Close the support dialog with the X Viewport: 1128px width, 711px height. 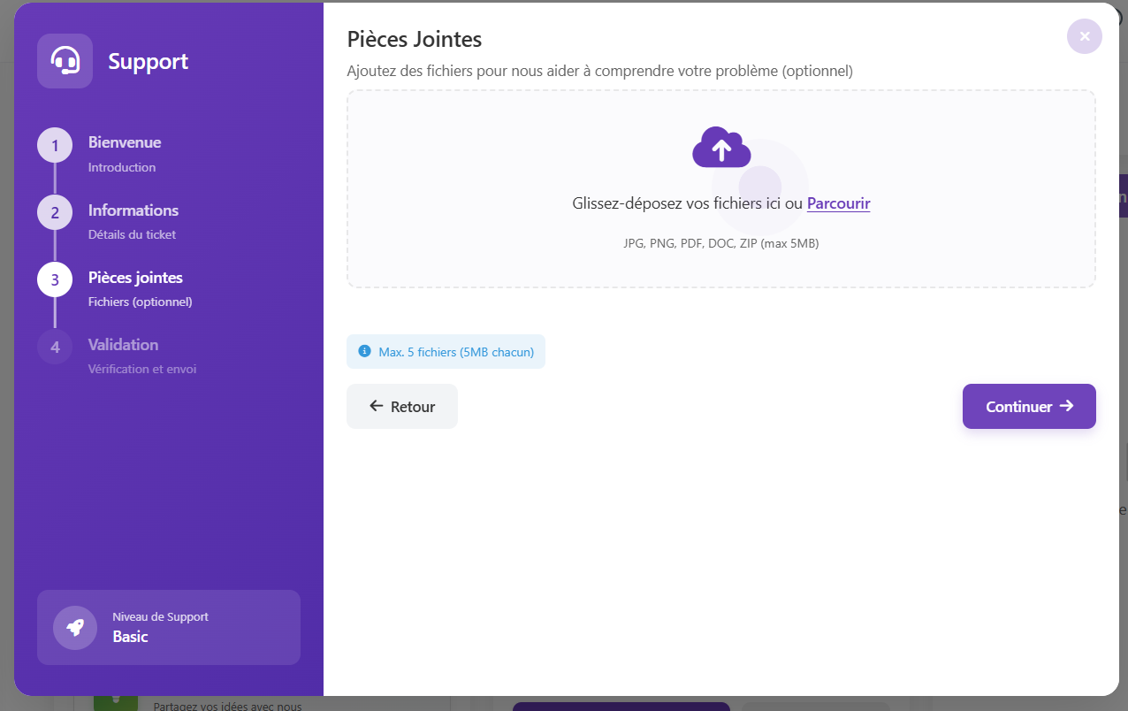click(1084, 36)
